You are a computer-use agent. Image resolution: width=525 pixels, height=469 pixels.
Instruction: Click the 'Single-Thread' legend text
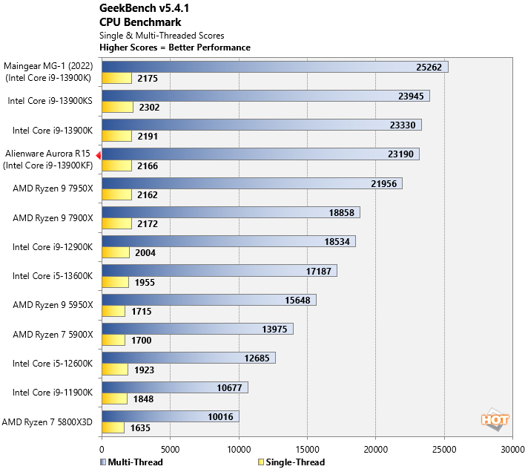coord(295,462)
